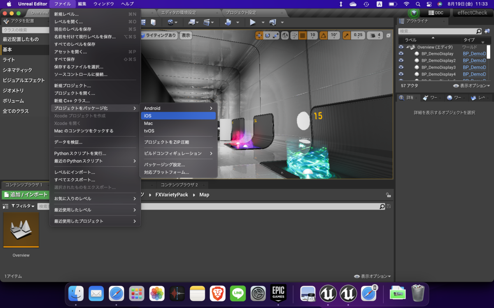Click the surface snapping icon

click(x=294, y=35)
